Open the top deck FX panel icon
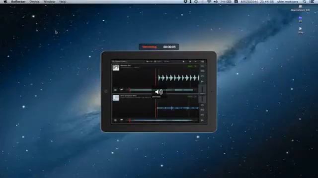Viewport: 318px width, 178px height. tap(202, 66)
